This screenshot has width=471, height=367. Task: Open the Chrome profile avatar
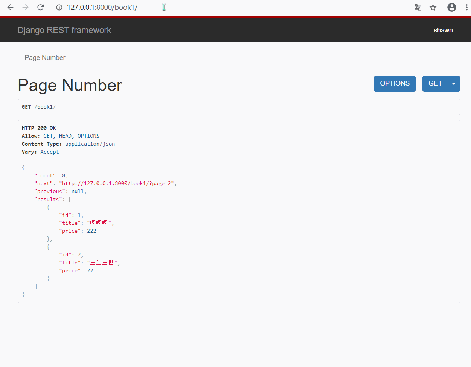click(x=451, y=7)
